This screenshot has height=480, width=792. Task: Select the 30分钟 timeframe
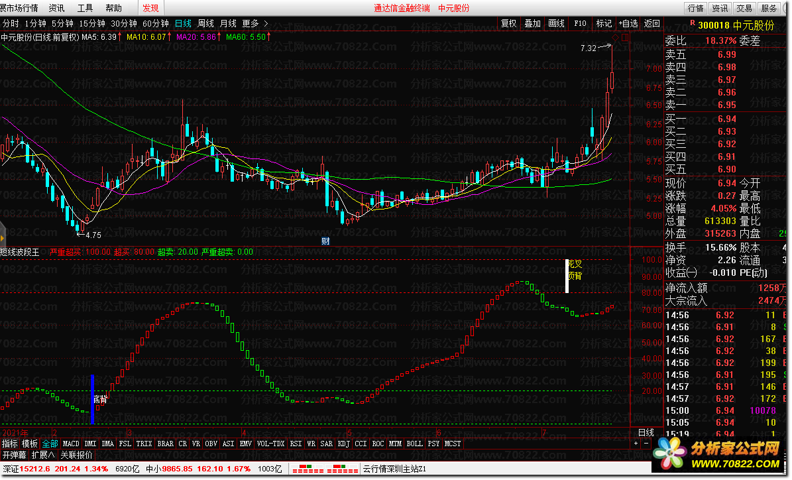tap(124, 23)
